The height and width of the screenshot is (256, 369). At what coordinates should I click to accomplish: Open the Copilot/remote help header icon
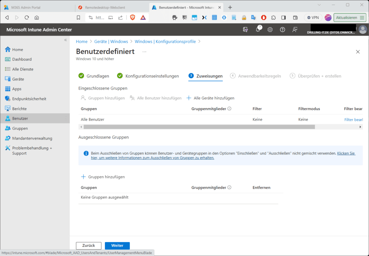[245, 29]
